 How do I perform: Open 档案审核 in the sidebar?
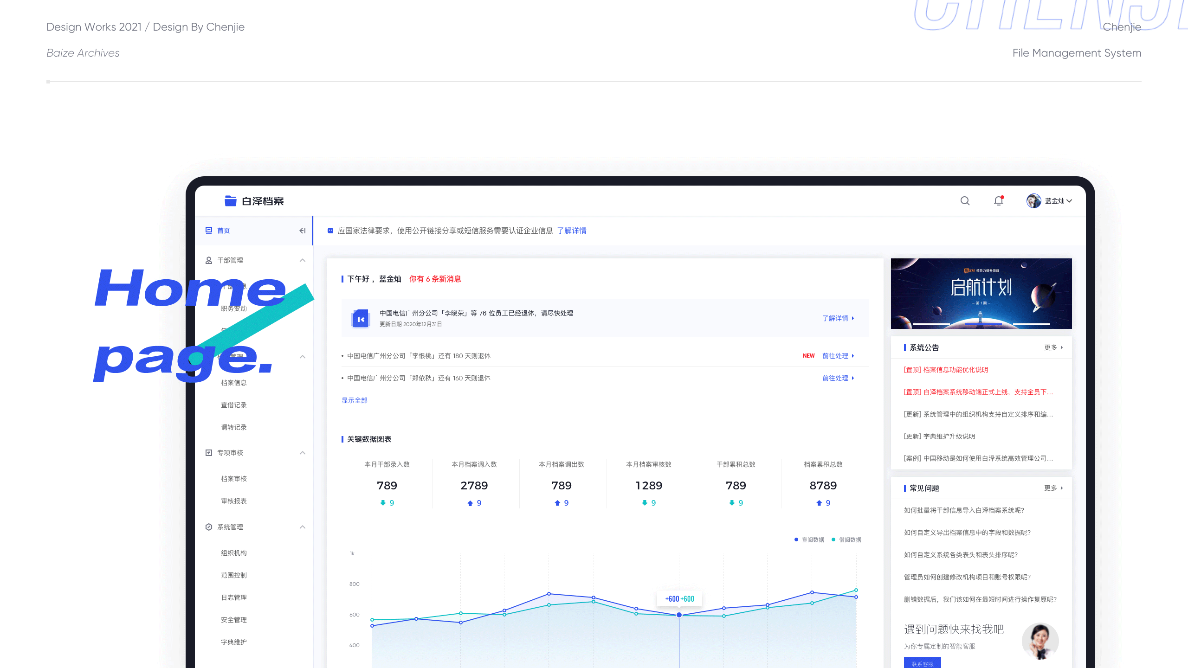(234, 479)
